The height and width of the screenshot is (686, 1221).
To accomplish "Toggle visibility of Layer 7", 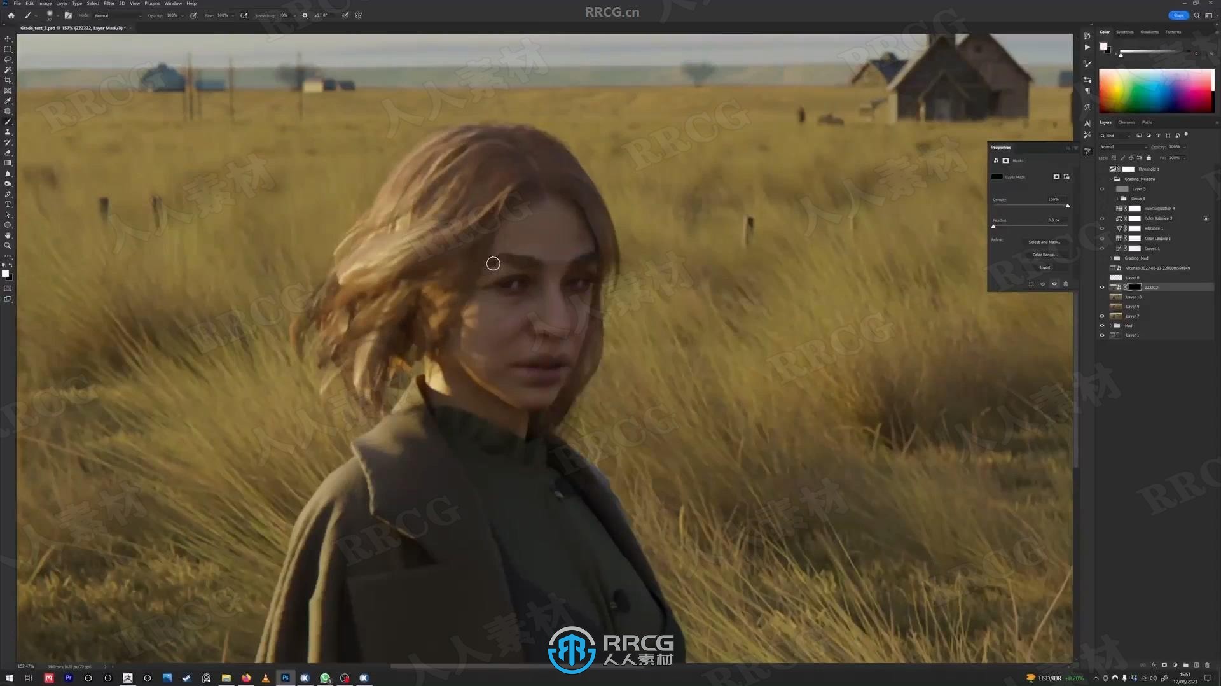I will click(1102, 316).
